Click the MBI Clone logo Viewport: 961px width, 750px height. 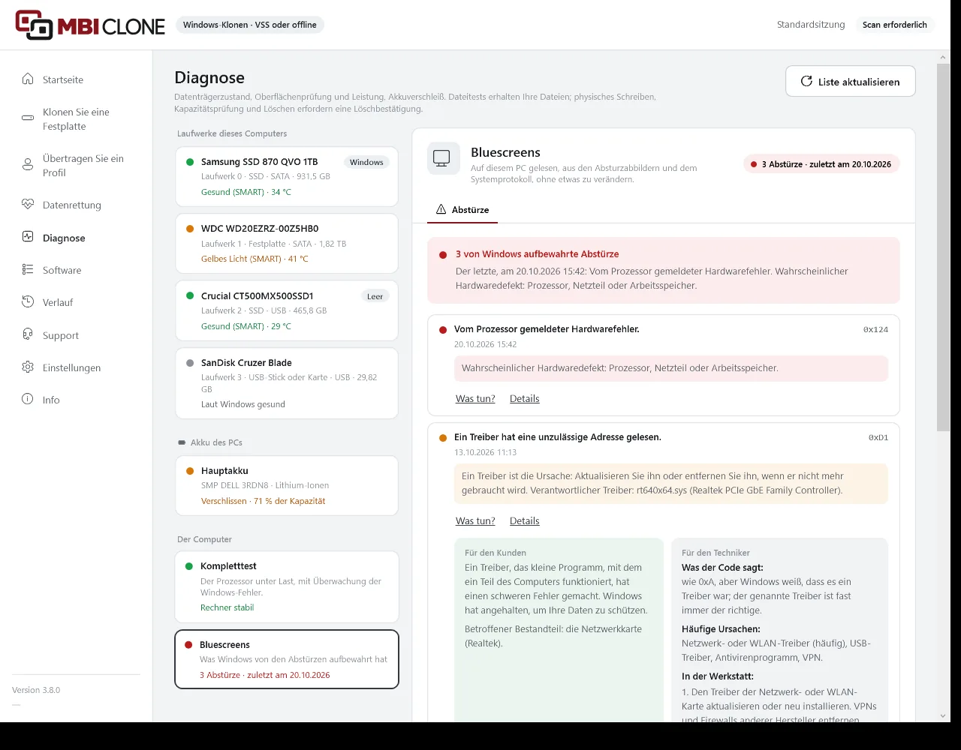coord(90,25)
